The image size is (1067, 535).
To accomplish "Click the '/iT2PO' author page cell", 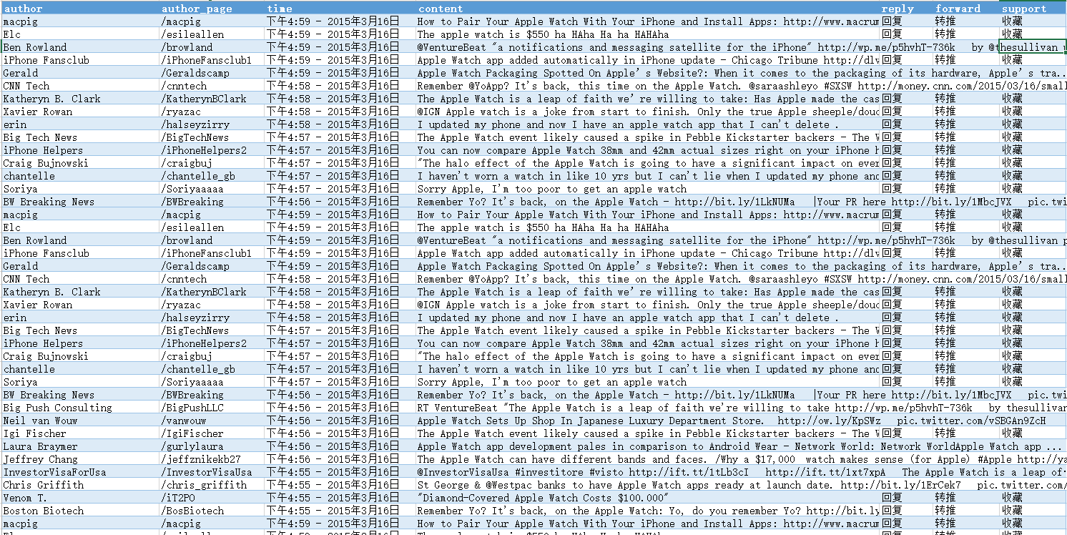I will pos(213,498).
